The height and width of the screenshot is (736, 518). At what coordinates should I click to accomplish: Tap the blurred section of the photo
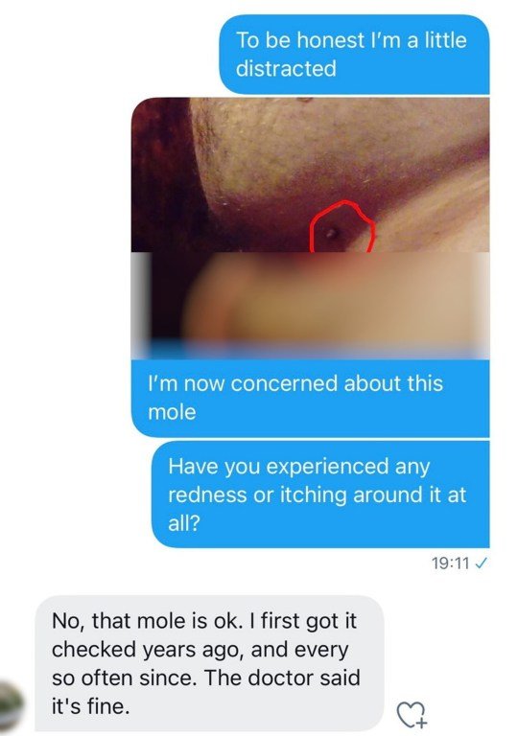(x=310, y=306)
